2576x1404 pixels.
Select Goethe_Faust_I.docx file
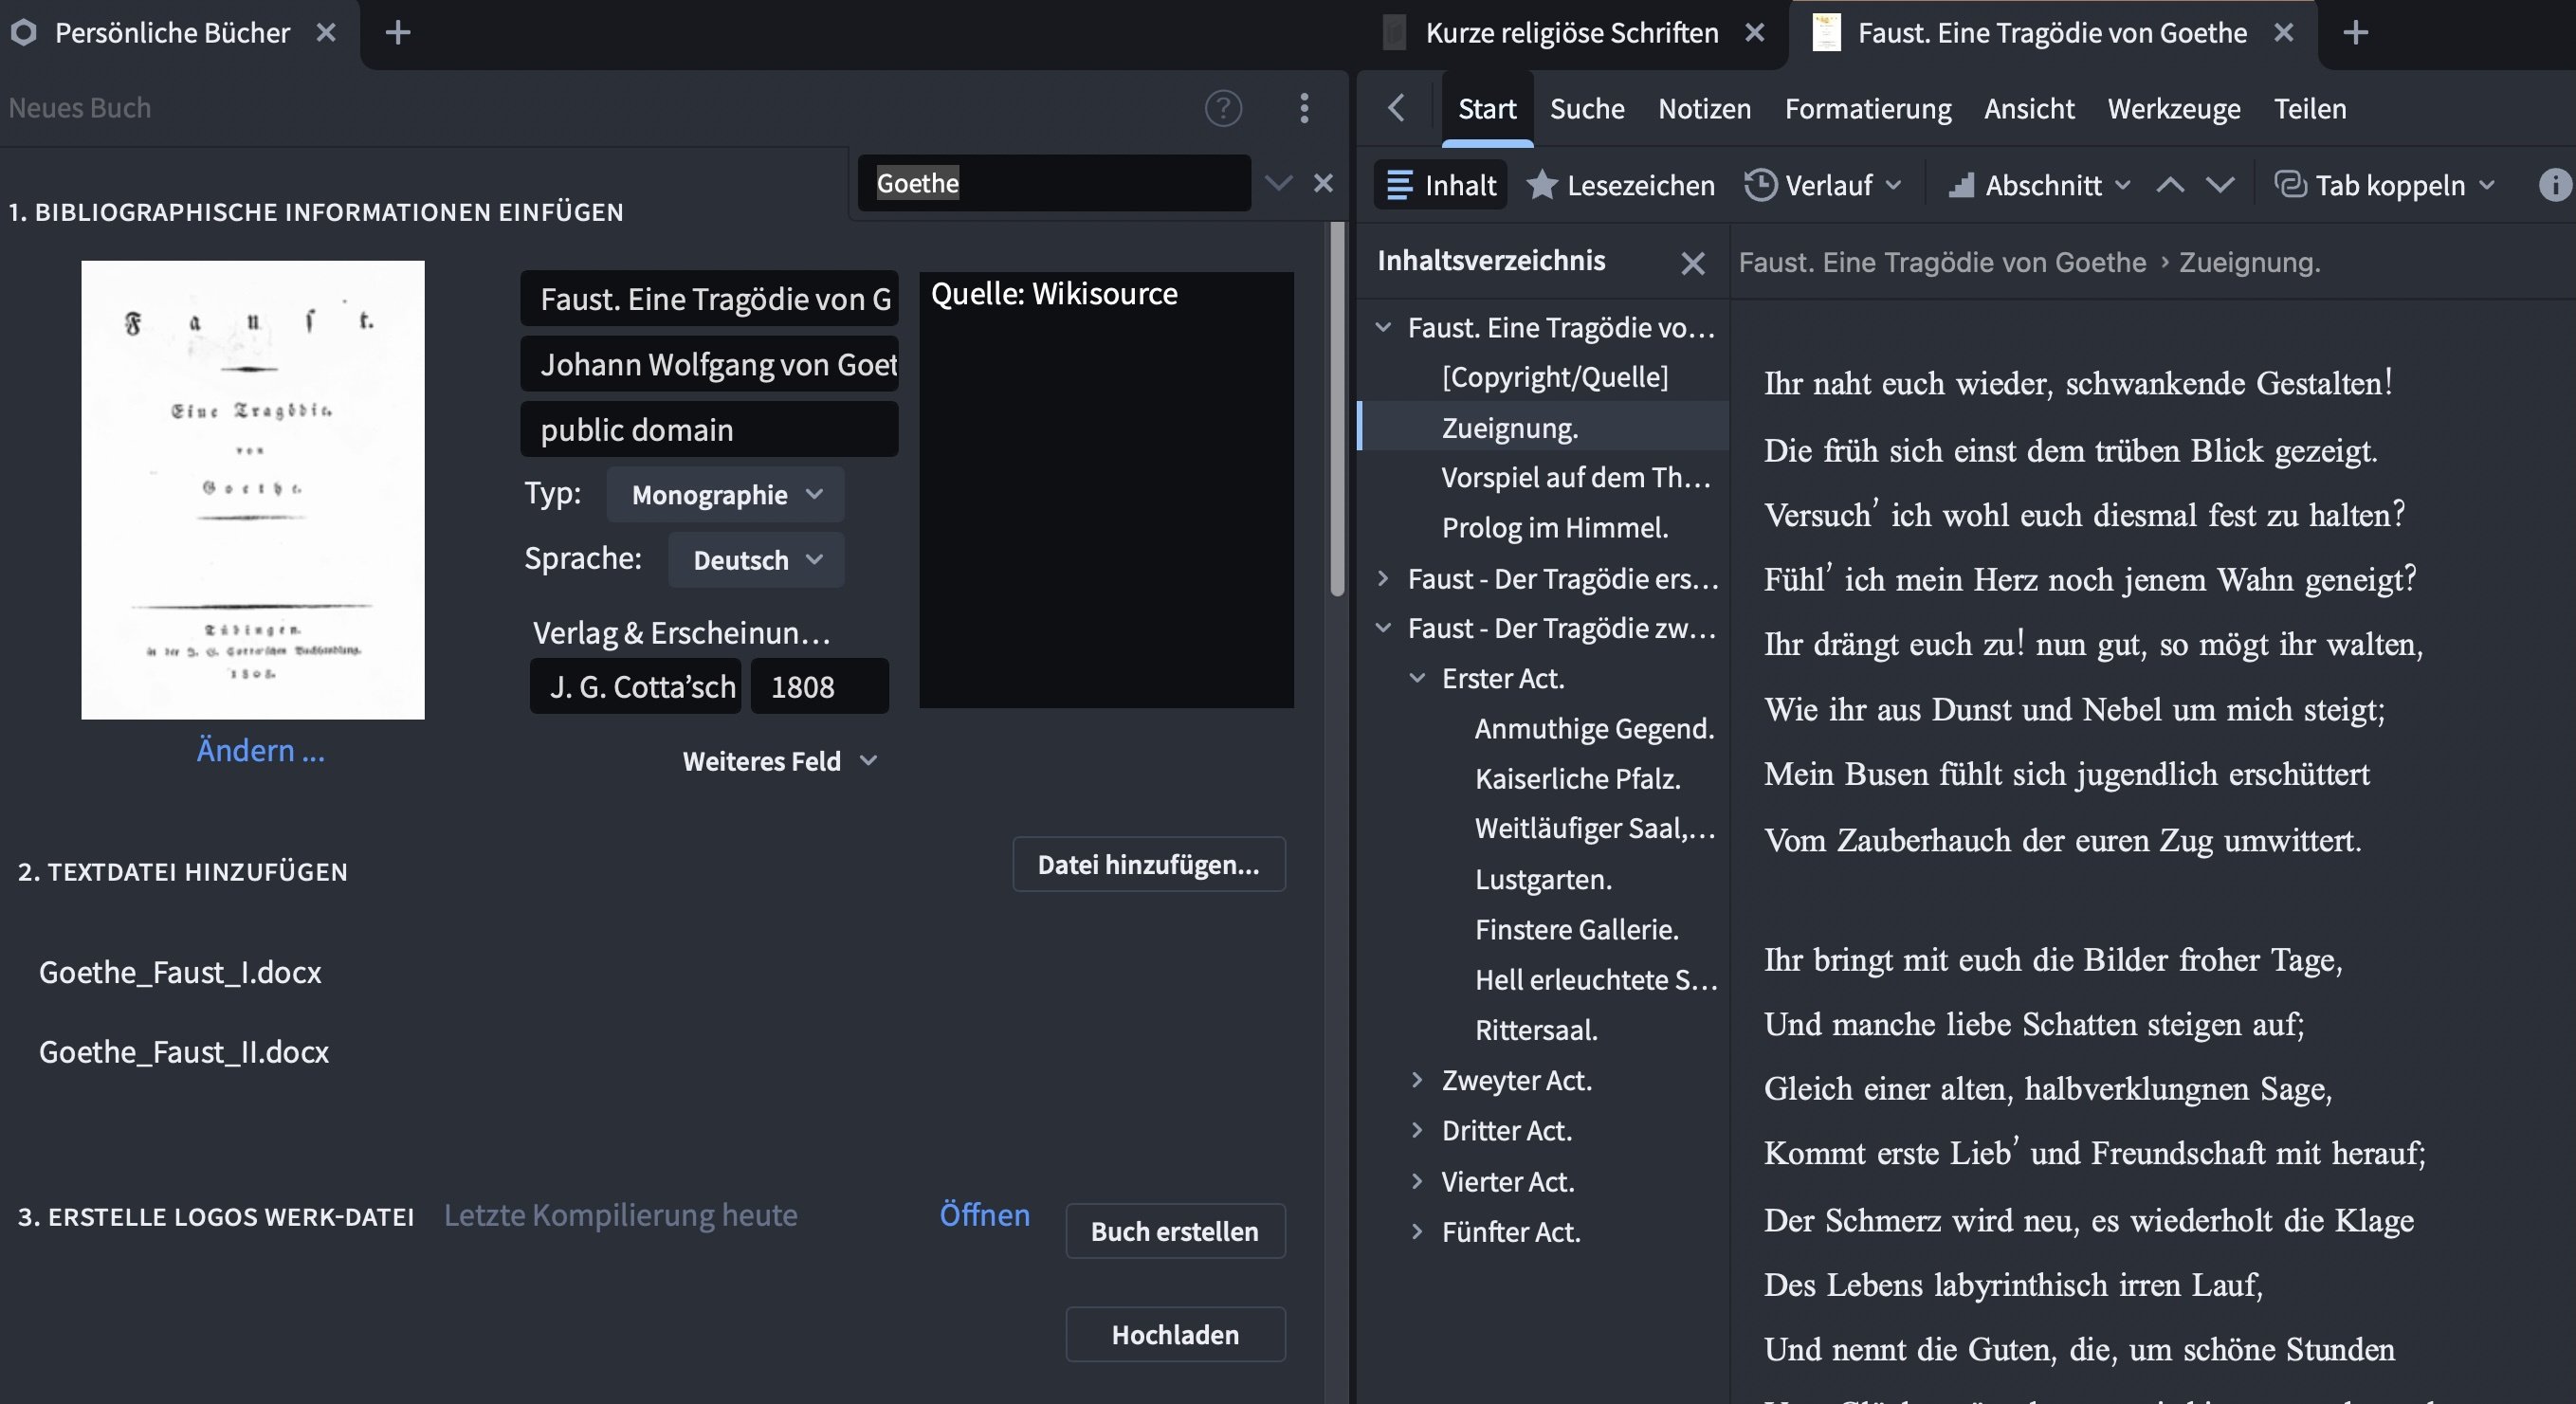180,972
